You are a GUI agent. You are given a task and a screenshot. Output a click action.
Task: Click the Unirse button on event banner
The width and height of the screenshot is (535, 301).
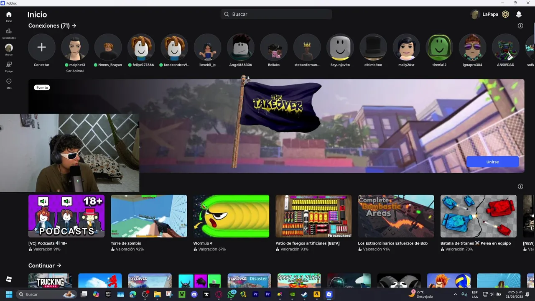tap(492, 162)
